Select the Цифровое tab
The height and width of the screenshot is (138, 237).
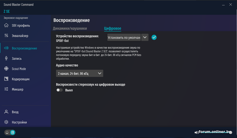click(x=113, y=28)
